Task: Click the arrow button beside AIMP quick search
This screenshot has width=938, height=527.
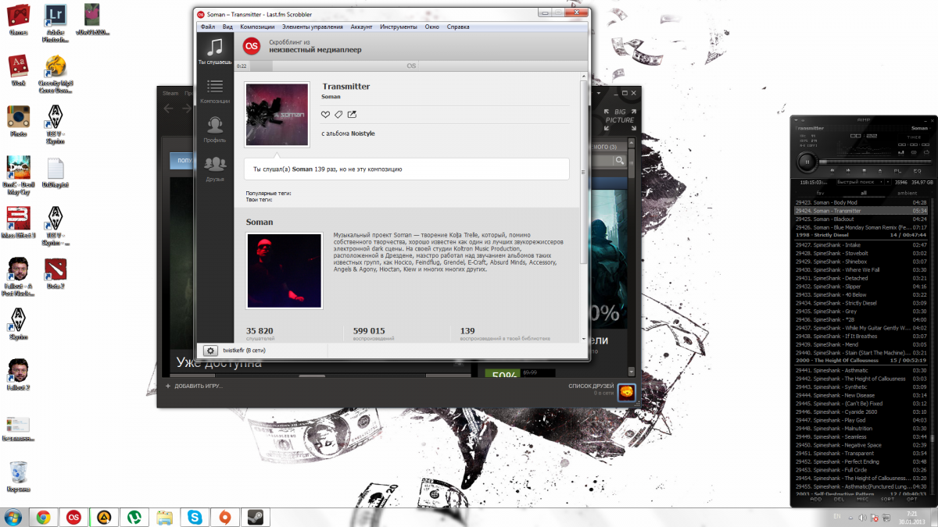Action: [x=887, y=182]
